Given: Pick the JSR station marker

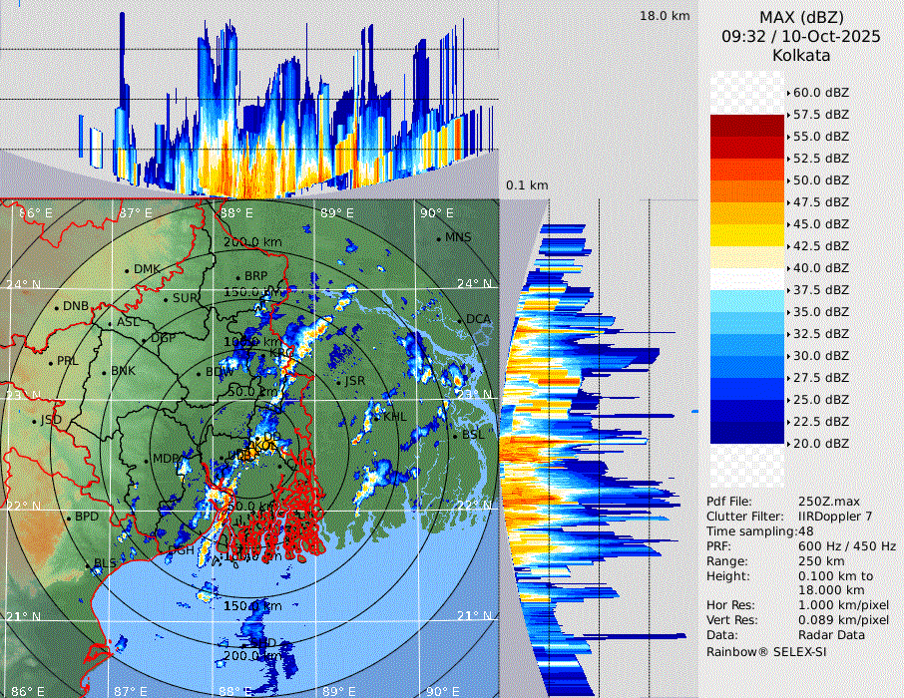Looking at the screenshot, I should click(x=339, y=382).
